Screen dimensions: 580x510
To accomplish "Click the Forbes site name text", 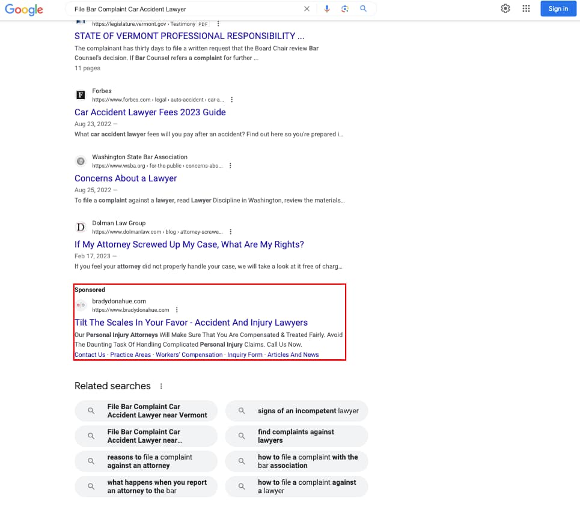I will pos(102,91).
